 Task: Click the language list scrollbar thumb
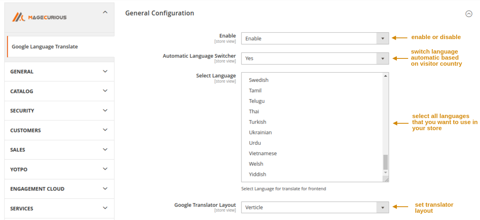tap(386, 162)
